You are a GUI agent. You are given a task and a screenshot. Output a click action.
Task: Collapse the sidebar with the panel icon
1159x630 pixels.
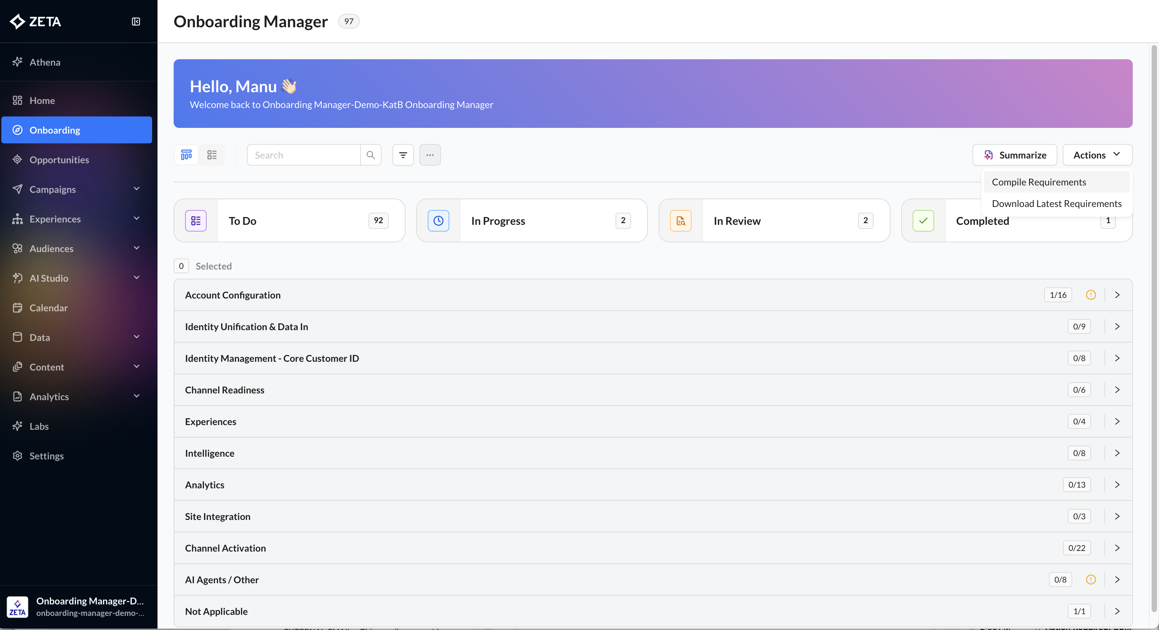point(135,22)
